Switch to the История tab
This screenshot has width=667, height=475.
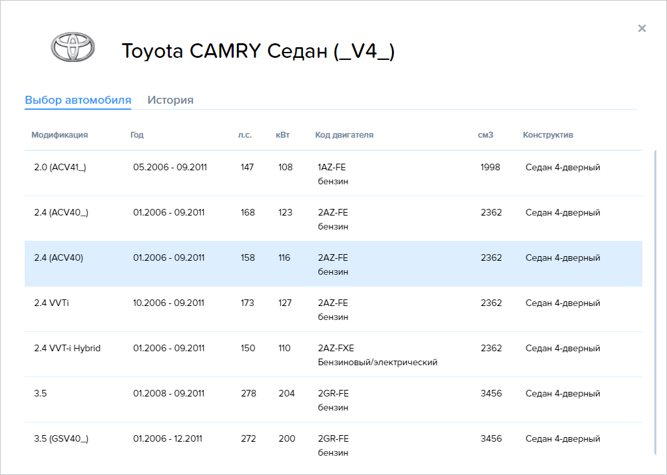pyautogui.click(x=170, y=100)
